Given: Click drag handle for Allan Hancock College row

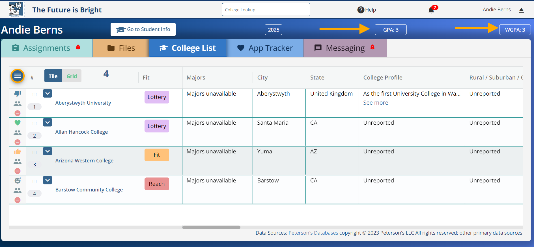Looking at the screenshot, I should click(x=35, y=124).
